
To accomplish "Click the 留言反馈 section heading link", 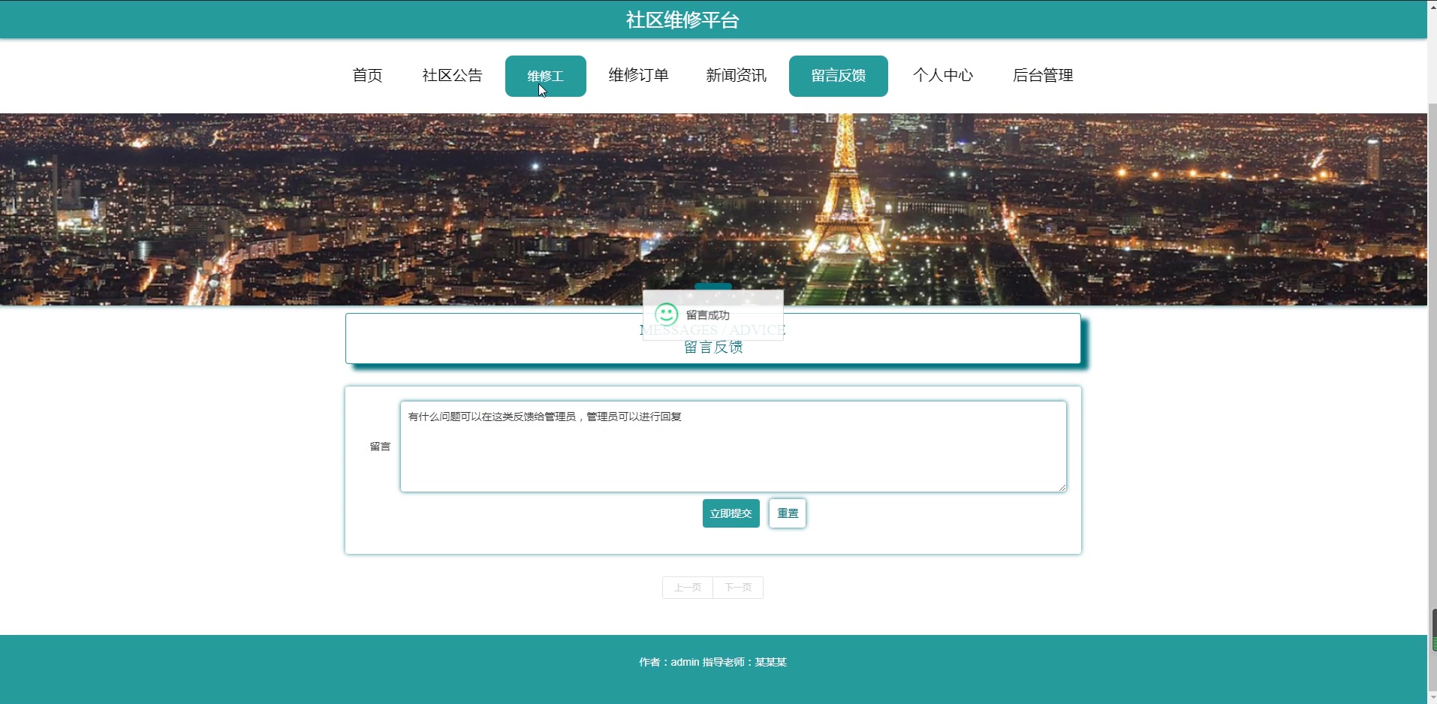I will coord(712,347).
